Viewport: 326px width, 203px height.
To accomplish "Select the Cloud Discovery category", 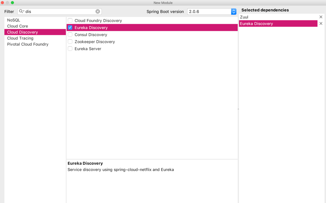I will pos(35,32).
